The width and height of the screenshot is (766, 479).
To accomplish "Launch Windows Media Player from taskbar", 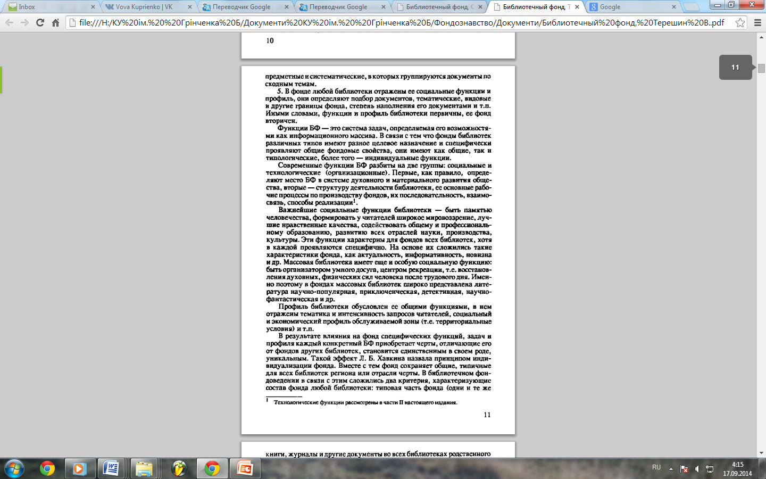I will (79, 468).
